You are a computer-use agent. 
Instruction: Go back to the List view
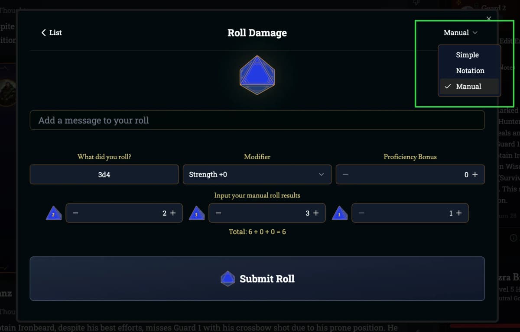[x=52, y=32]
